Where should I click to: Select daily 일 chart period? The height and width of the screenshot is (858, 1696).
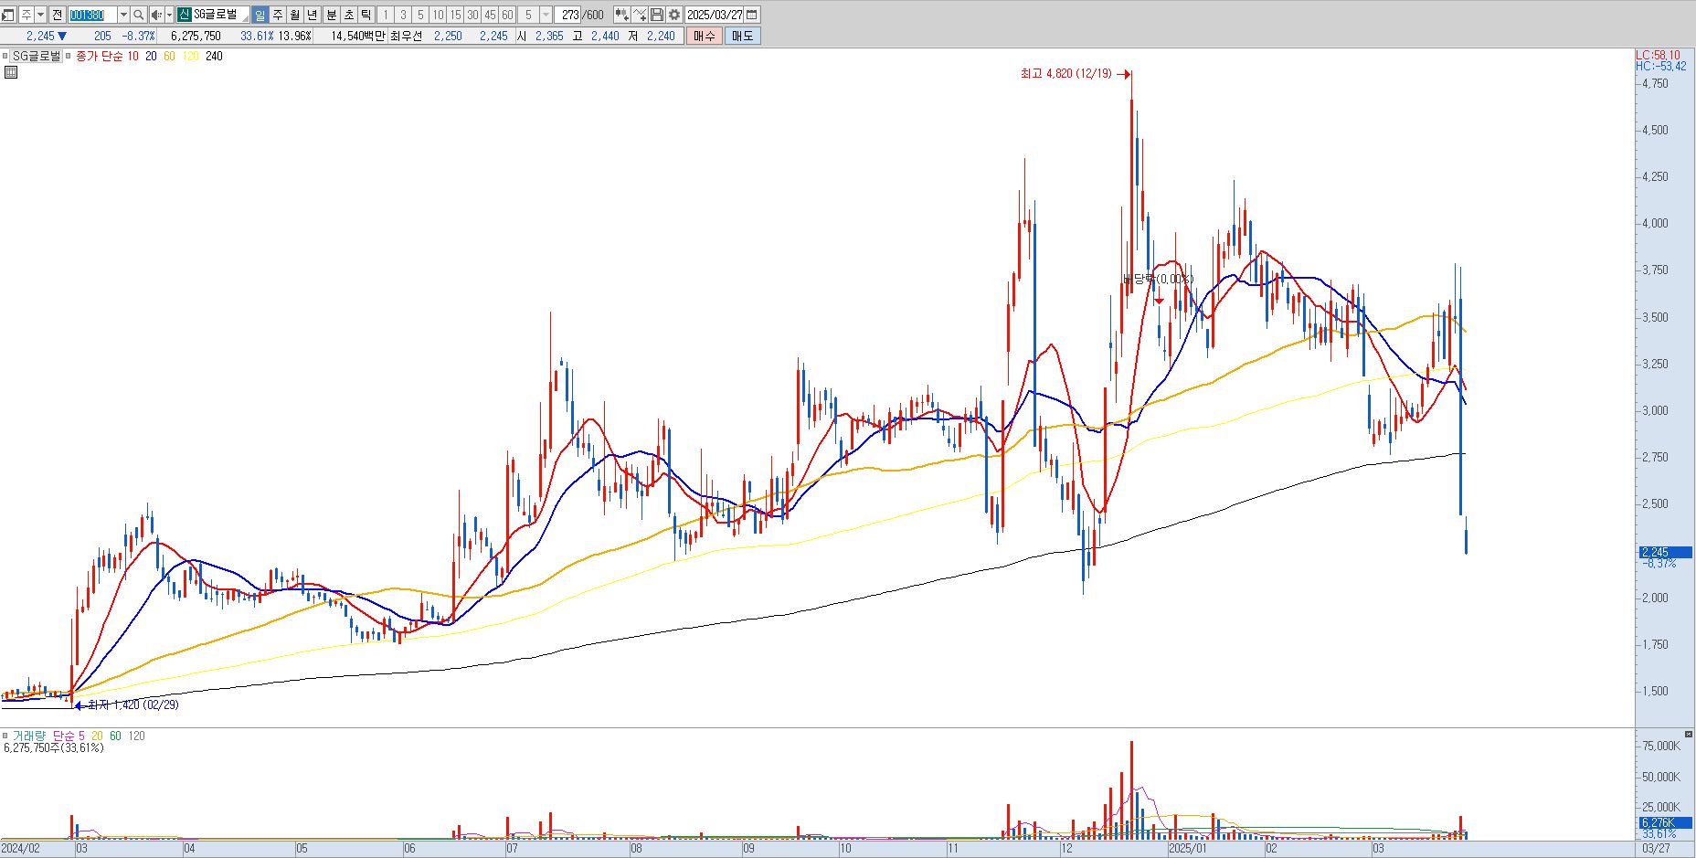pos(260,15)
